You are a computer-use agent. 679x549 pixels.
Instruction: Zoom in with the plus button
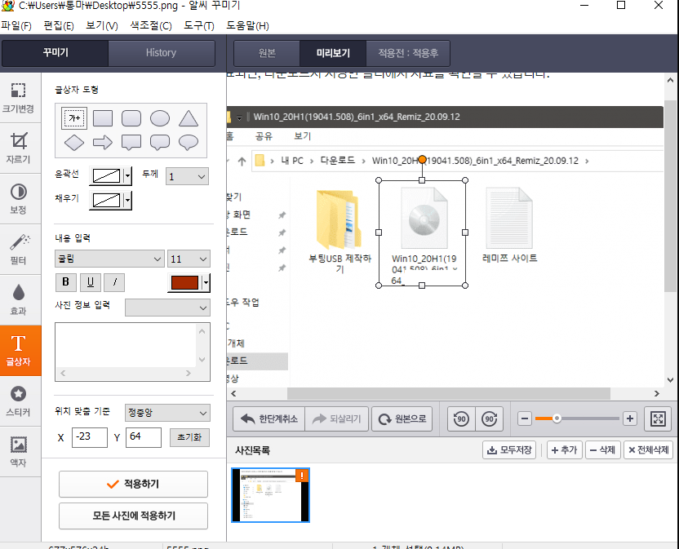pyautogui.click(x=630, y=418)
